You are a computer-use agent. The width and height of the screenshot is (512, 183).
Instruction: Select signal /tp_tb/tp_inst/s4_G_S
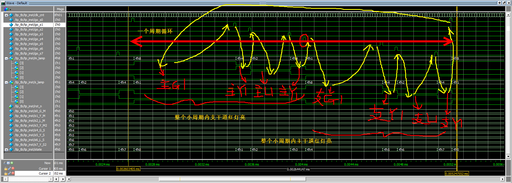30,130
